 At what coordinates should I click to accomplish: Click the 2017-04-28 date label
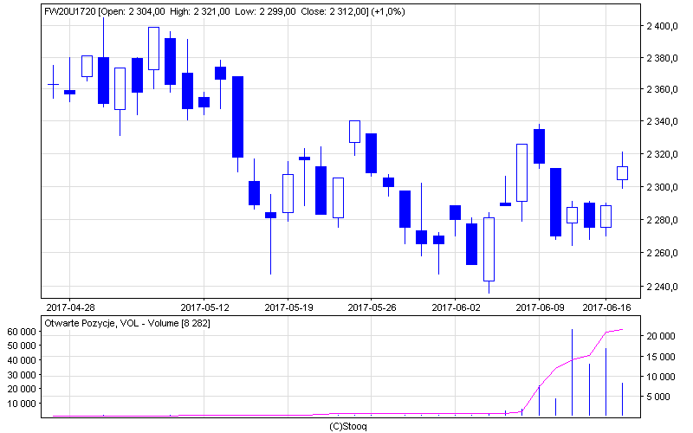tap(70, 307)
